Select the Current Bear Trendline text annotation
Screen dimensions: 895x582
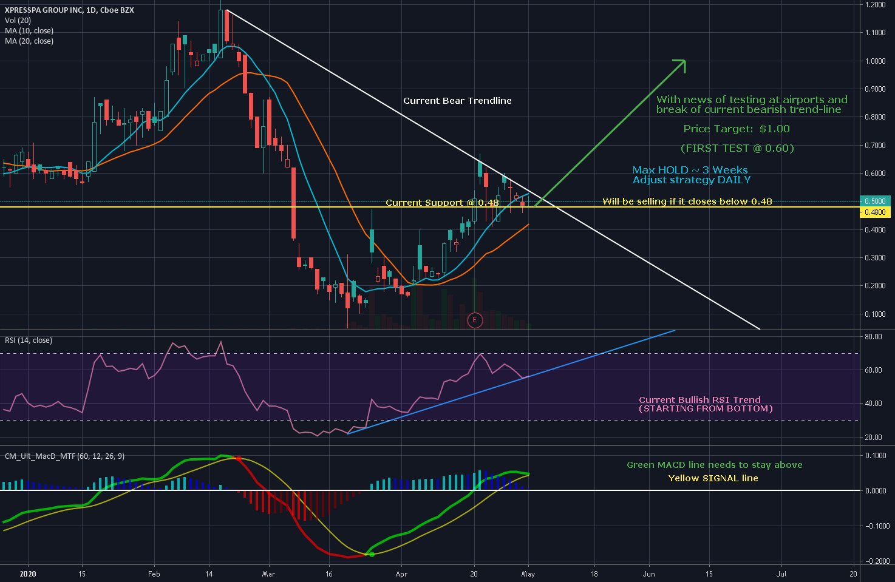(457, 100)
